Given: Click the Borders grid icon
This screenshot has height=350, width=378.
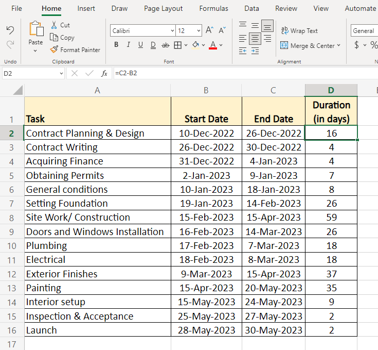Looking at the screenshot, I should coord(177,45).
